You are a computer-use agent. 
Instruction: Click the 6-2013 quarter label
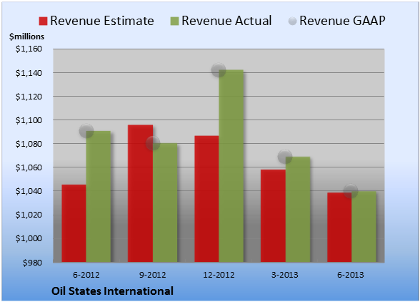coord(351,275)
